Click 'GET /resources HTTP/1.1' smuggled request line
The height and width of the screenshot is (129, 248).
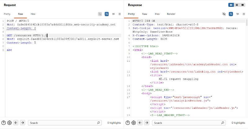coord(27,35)
